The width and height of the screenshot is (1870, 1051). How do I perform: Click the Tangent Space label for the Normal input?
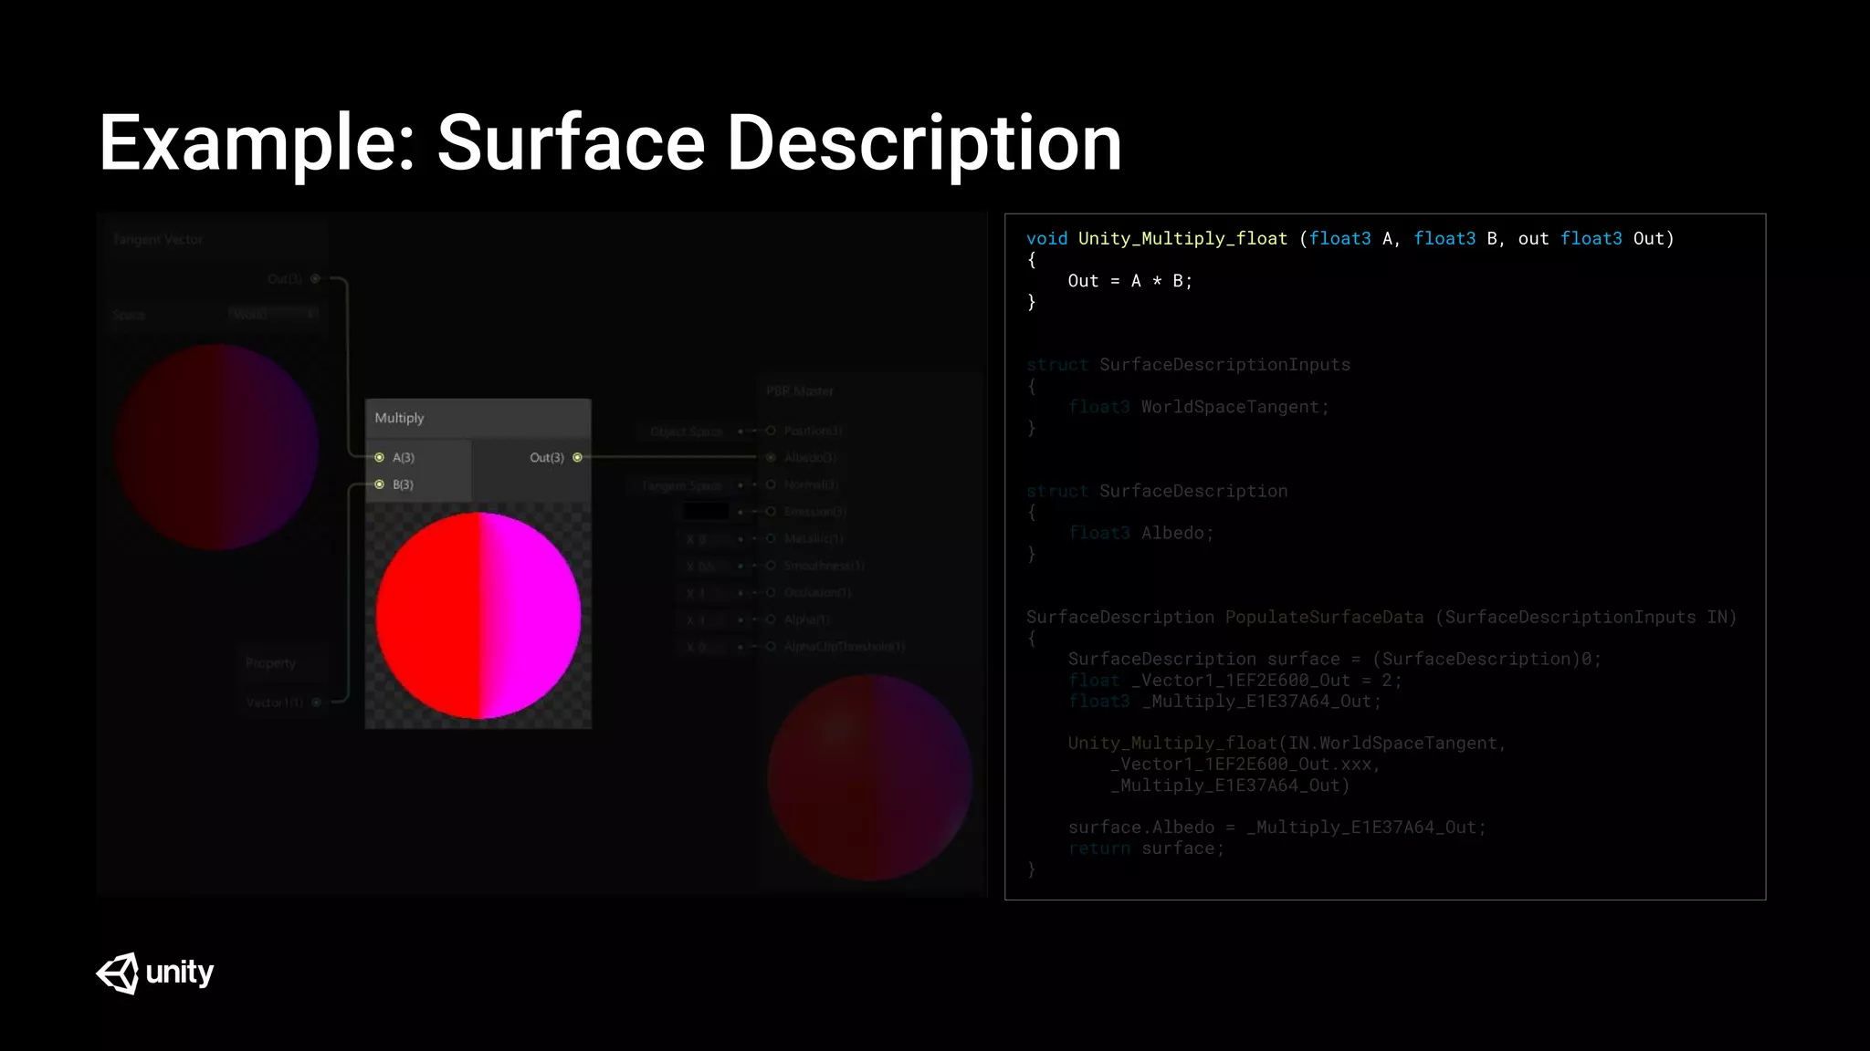click(682, 485)
